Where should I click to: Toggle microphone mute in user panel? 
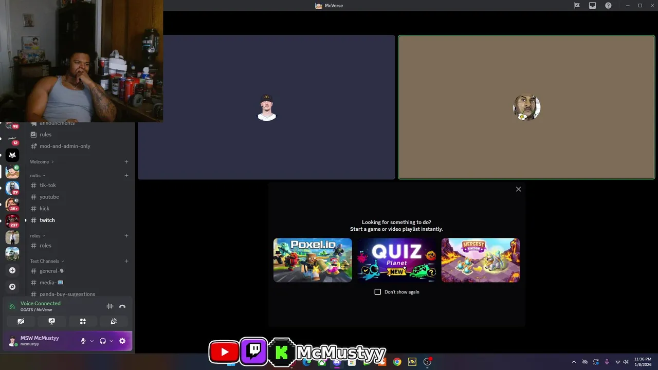(x=83, y=341)
